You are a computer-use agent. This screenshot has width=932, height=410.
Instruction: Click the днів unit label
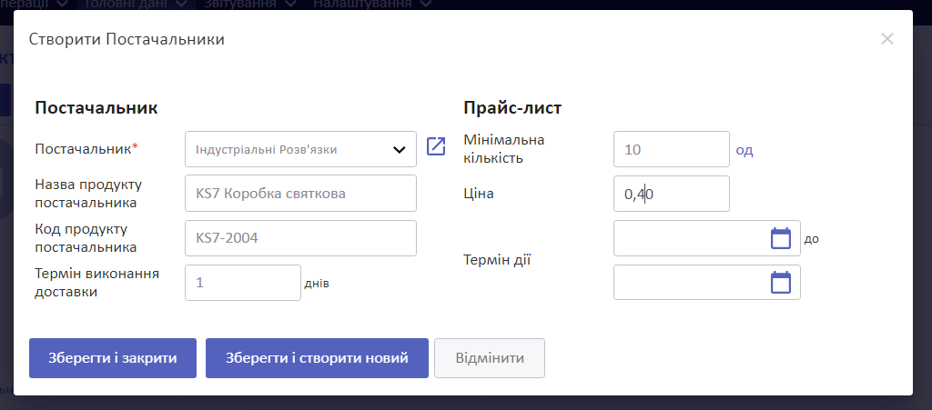317,284
